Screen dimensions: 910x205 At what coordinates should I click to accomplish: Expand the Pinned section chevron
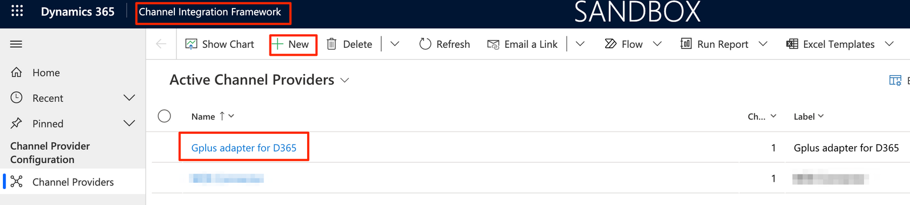tap(129, 123)
